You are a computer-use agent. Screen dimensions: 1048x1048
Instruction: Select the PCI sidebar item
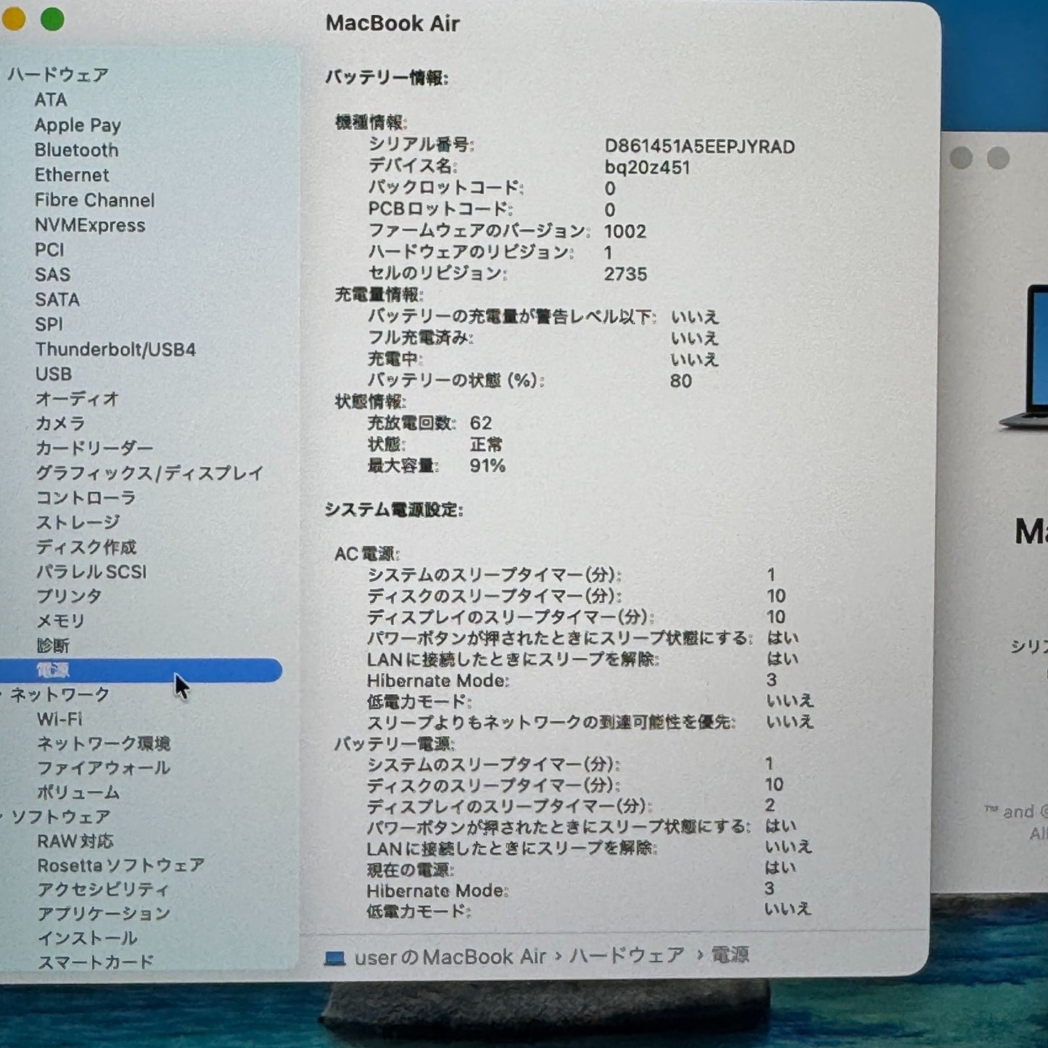(x=49, y=249)
